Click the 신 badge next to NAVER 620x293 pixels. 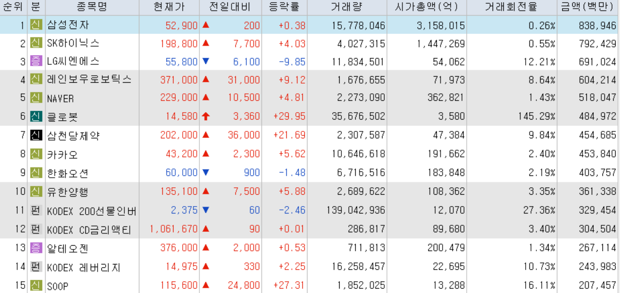[35, 98]
